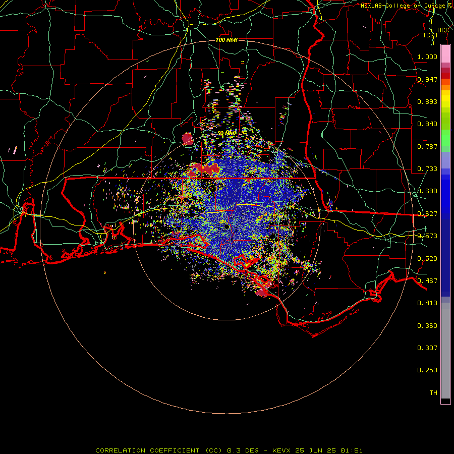This screenshot has height=454, width=454.
Task: Click the TH threshold label
Action: [433, 393]
